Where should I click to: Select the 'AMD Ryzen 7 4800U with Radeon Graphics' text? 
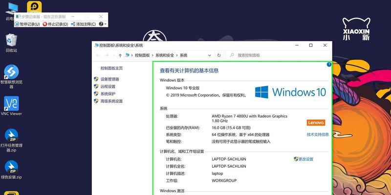pos(249,116)
